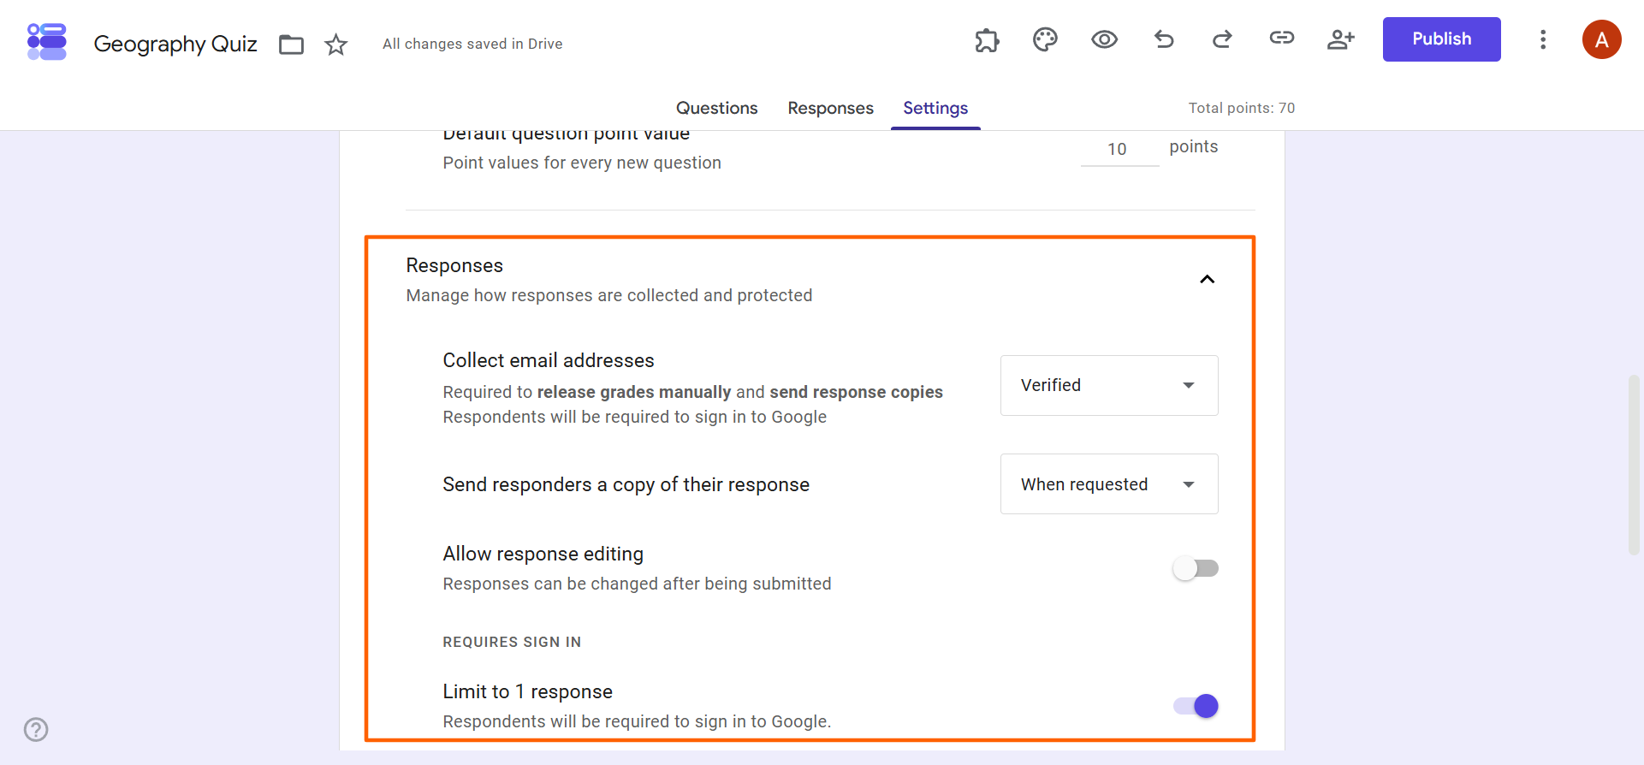Image resolution: width=1644 pixels, height=765 pixels.
Task: Select the Settings tab
Action: 935,109
